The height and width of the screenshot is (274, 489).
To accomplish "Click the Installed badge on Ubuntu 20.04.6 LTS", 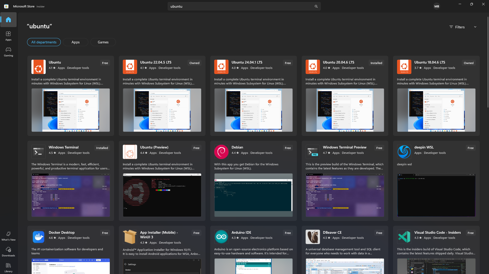I will tap(376, 63).
